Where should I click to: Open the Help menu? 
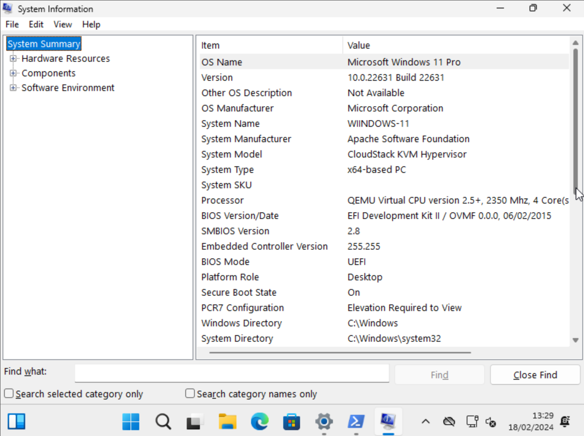pos(91,24)
